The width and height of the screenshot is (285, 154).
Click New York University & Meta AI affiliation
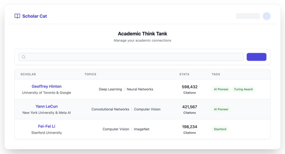pyautogui.click(x=47, y=113)
